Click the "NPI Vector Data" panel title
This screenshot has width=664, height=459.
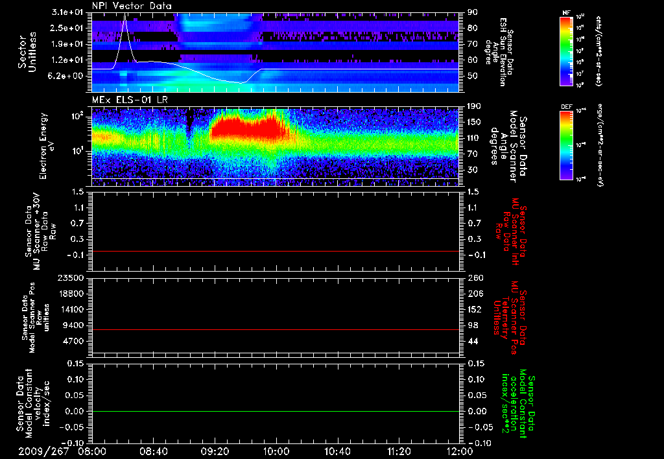pos(132,6)
